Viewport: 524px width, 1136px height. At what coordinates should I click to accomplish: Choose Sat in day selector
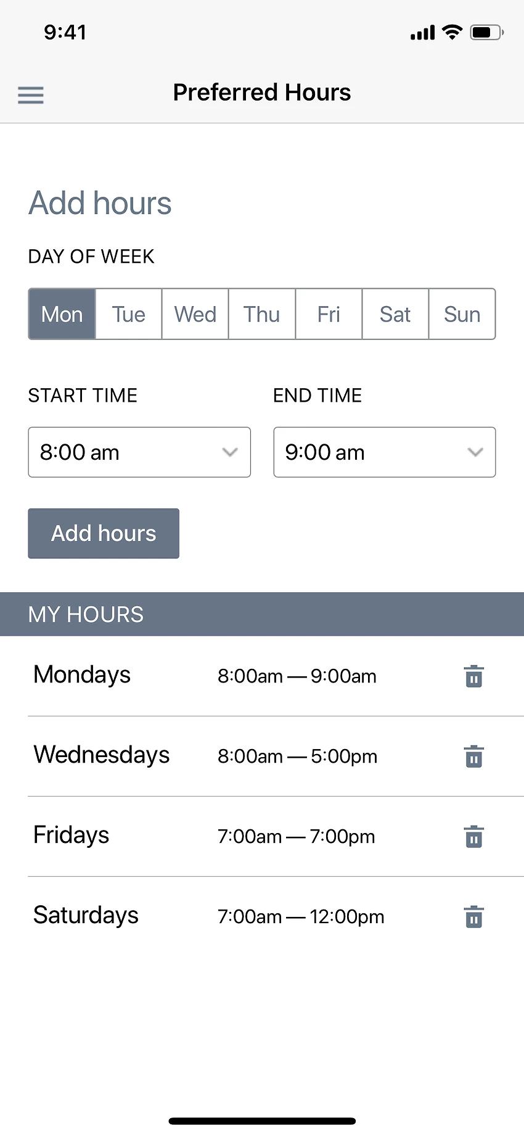pyautogui.click(x=395, y=314)
